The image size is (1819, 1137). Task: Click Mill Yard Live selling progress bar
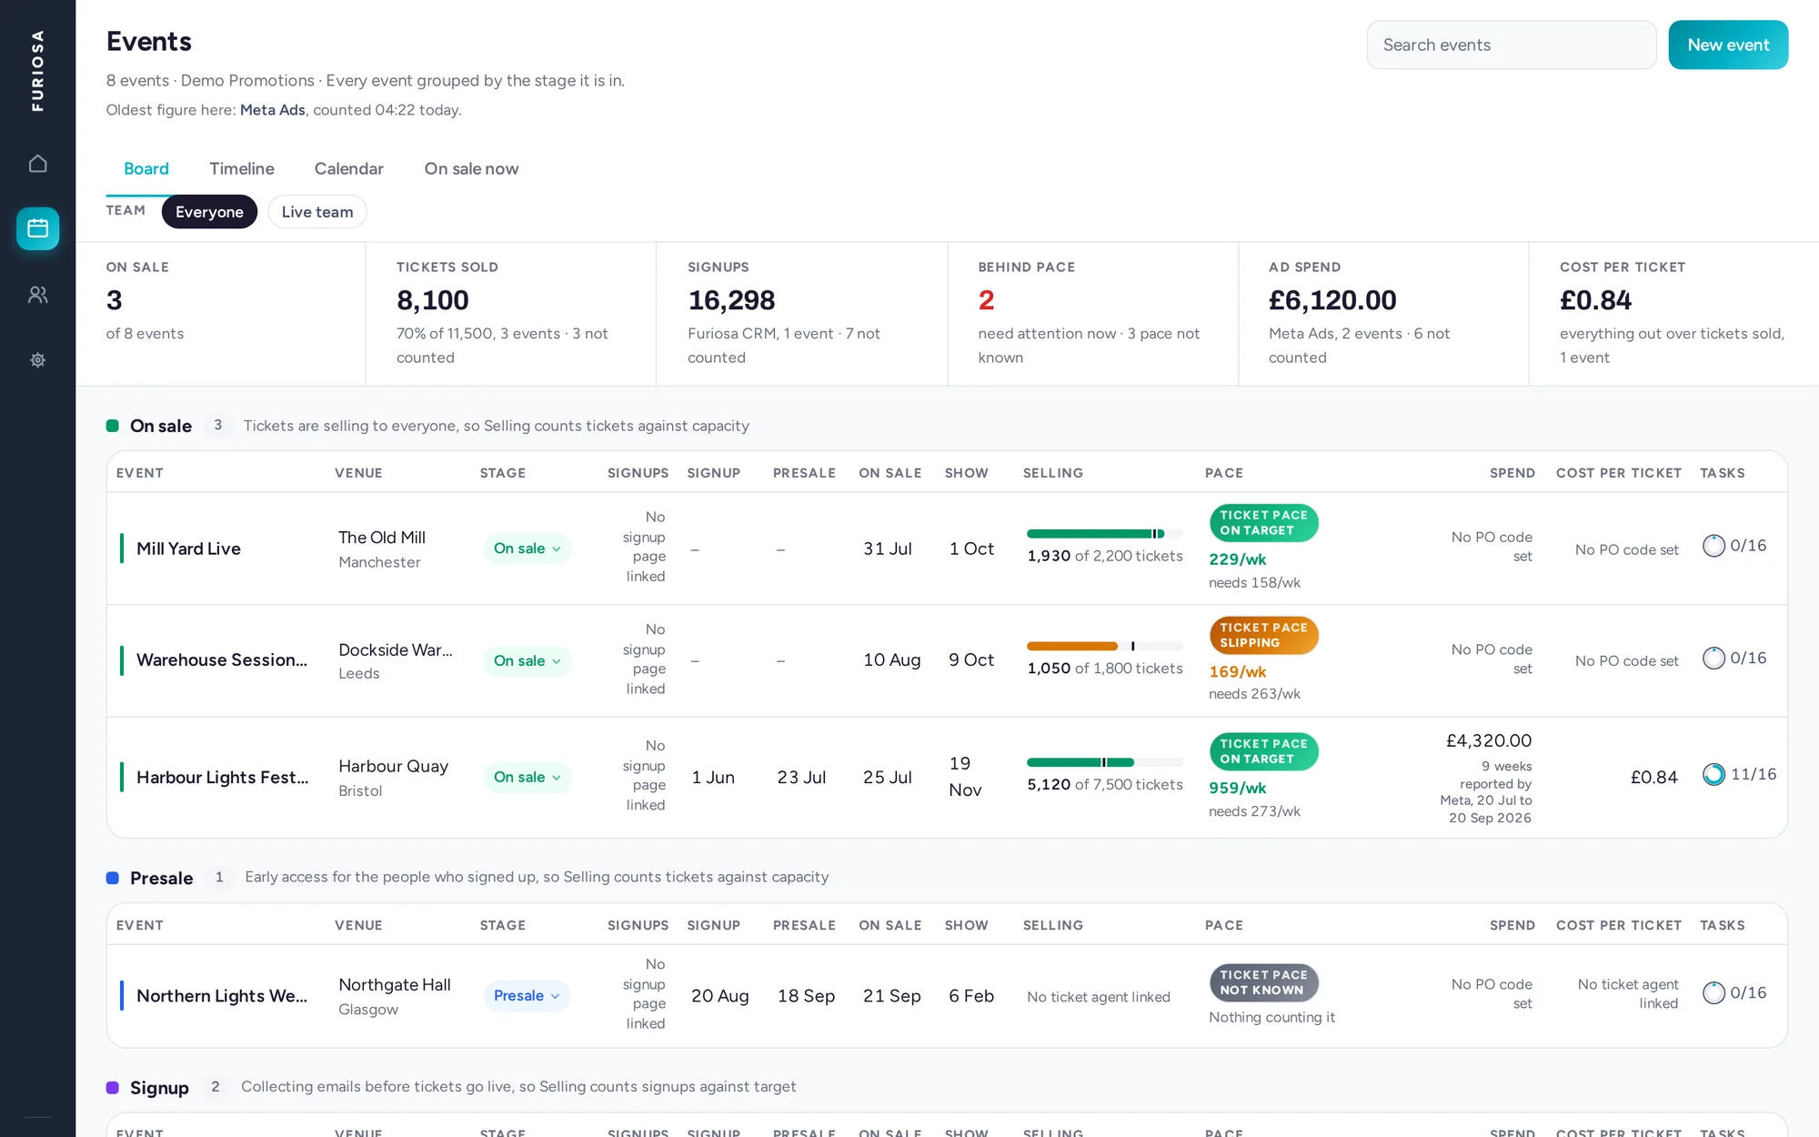coord(1105,534)
